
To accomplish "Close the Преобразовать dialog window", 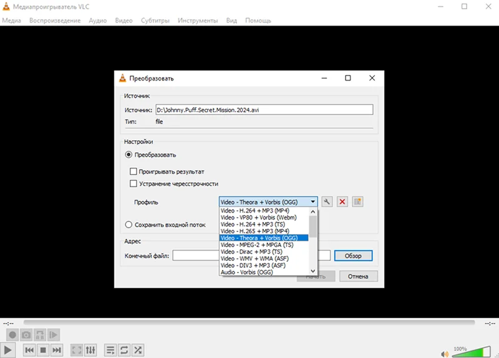I will (372, 78).
